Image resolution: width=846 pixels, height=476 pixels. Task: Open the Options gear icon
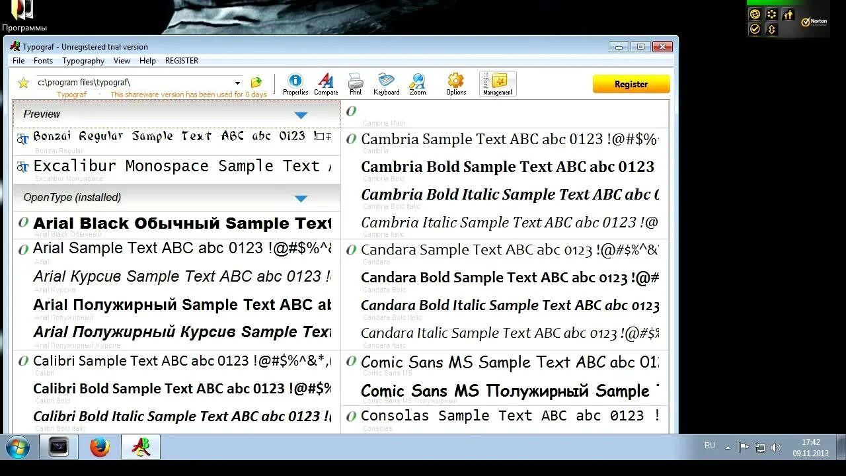tap(456, 85)
